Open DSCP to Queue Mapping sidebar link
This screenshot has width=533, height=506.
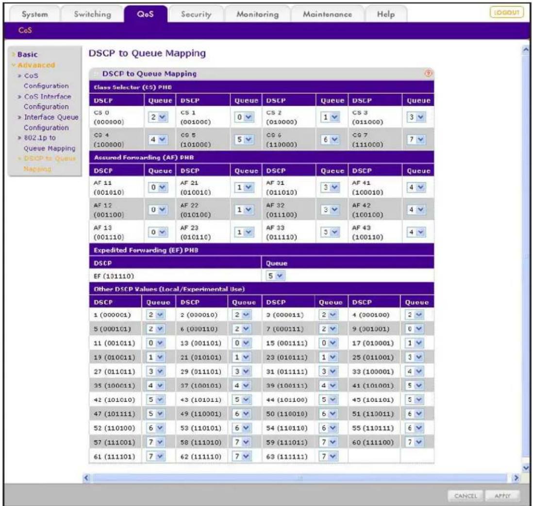point(50,163)
